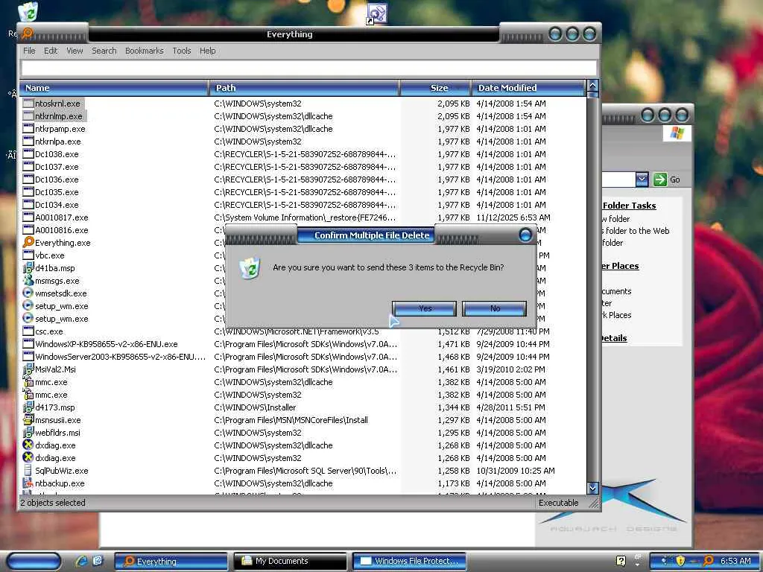Open the Search menu
This screenshot has height=572, width=763.
click(104, 51)
